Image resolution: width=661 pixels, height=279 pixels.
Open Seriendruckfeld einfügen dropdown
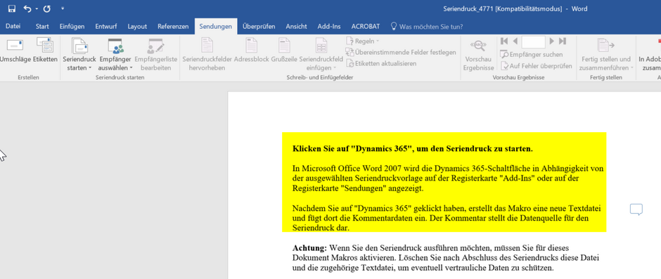click(321, 54)
